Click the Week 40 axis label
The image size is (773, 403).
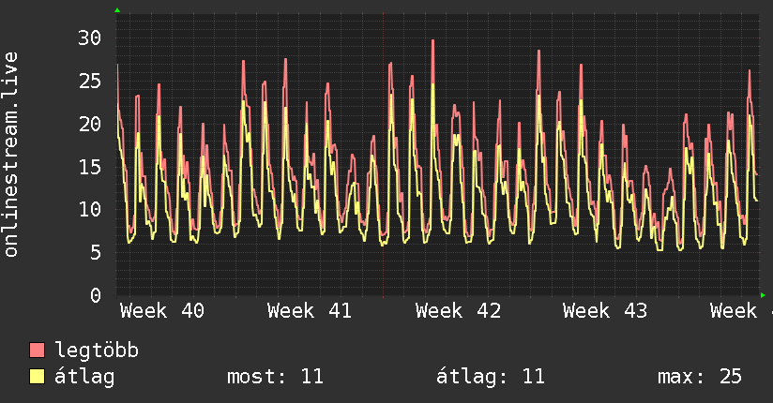[162, 311]
